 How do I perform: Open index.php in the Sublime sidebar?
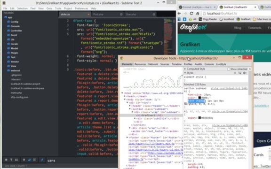(x=16, y=92)
